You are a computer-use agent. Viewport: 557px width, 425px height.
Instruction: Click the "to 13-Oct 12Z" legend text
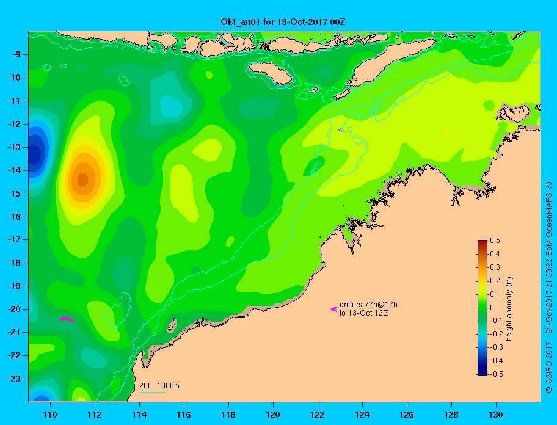click(363, 313)
